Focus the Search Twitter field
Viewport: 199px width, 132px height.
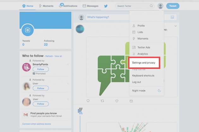point(135,6)
